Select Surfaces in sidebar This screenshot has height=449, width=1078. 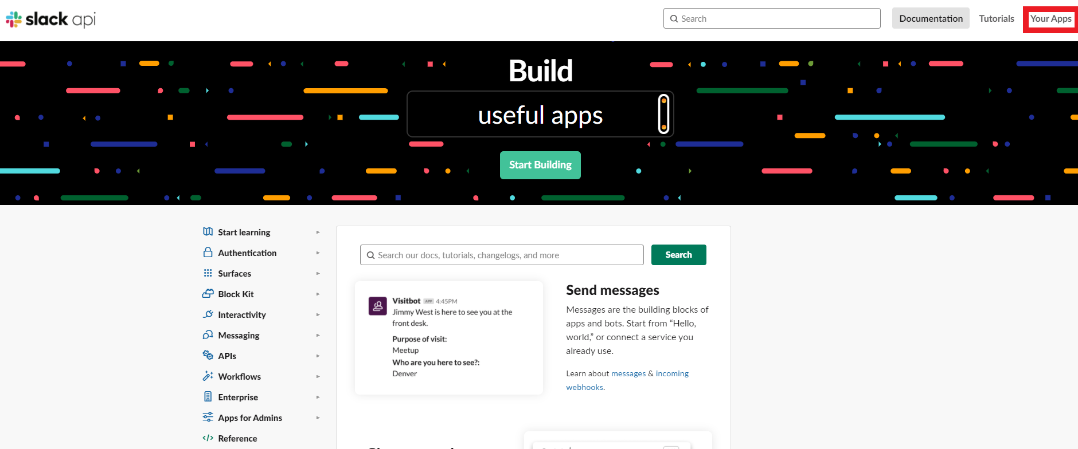235,273
